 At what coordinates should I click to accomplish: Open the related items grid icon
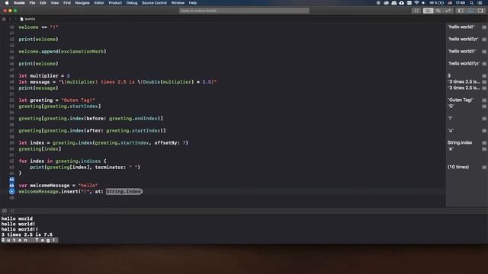4,19
